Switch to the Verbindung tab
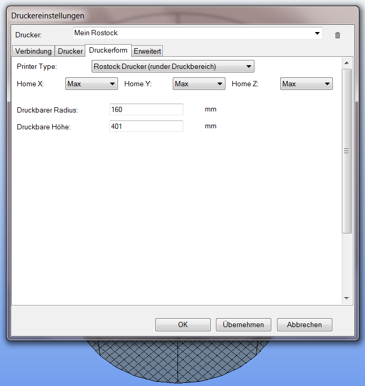This screenshot has width=365, height=386. [x=33, y=51]
